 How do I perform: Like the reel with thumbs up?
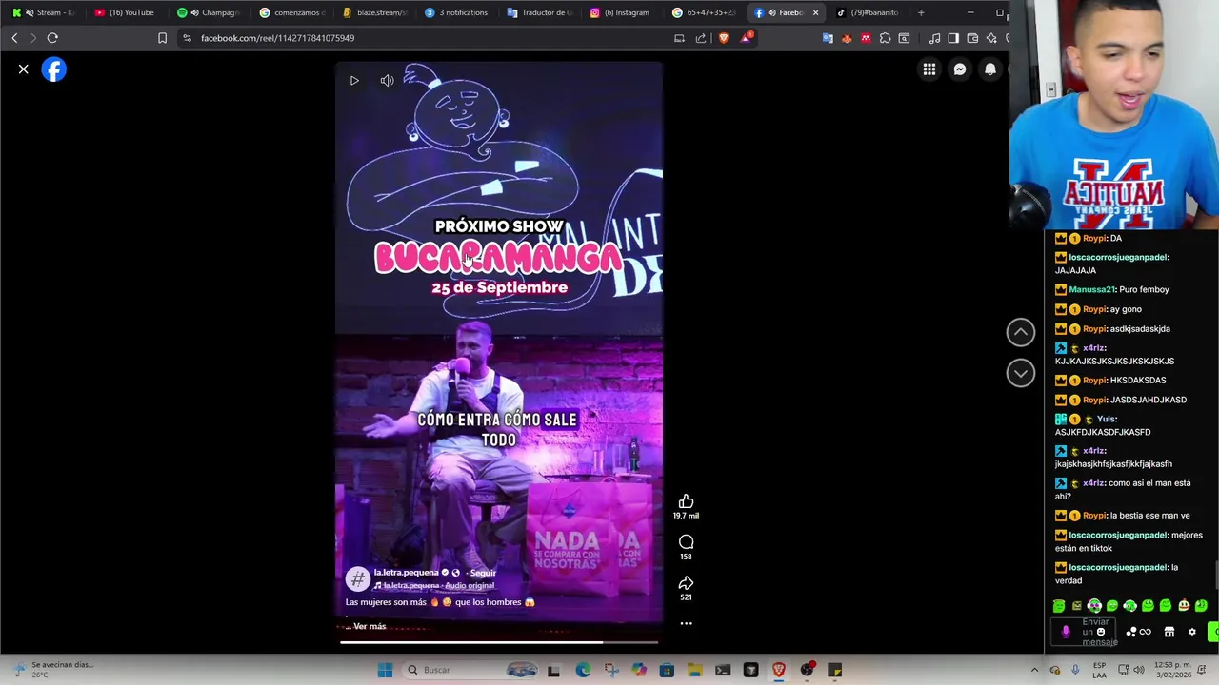click(686, 501)
